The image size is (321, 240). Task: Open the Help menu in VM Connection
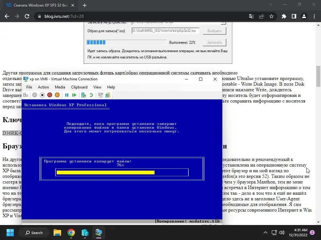point(111,87)
